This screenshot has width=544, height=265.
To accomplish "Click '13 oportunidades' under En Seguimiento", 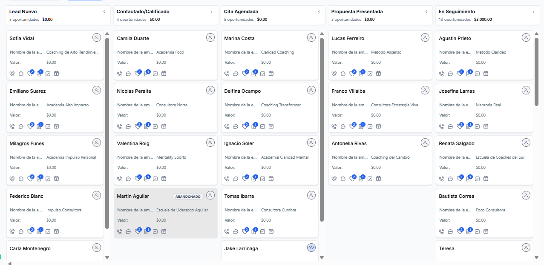I will coord(455,20).
